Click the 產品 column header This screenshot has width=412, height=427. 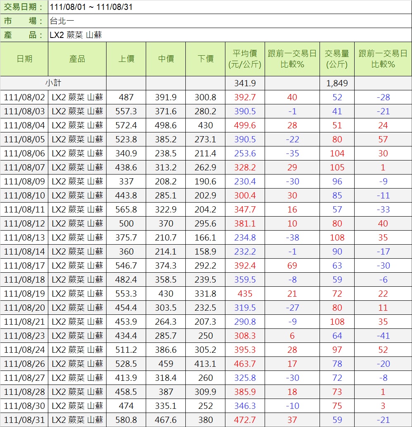click(x=77, y=59)
